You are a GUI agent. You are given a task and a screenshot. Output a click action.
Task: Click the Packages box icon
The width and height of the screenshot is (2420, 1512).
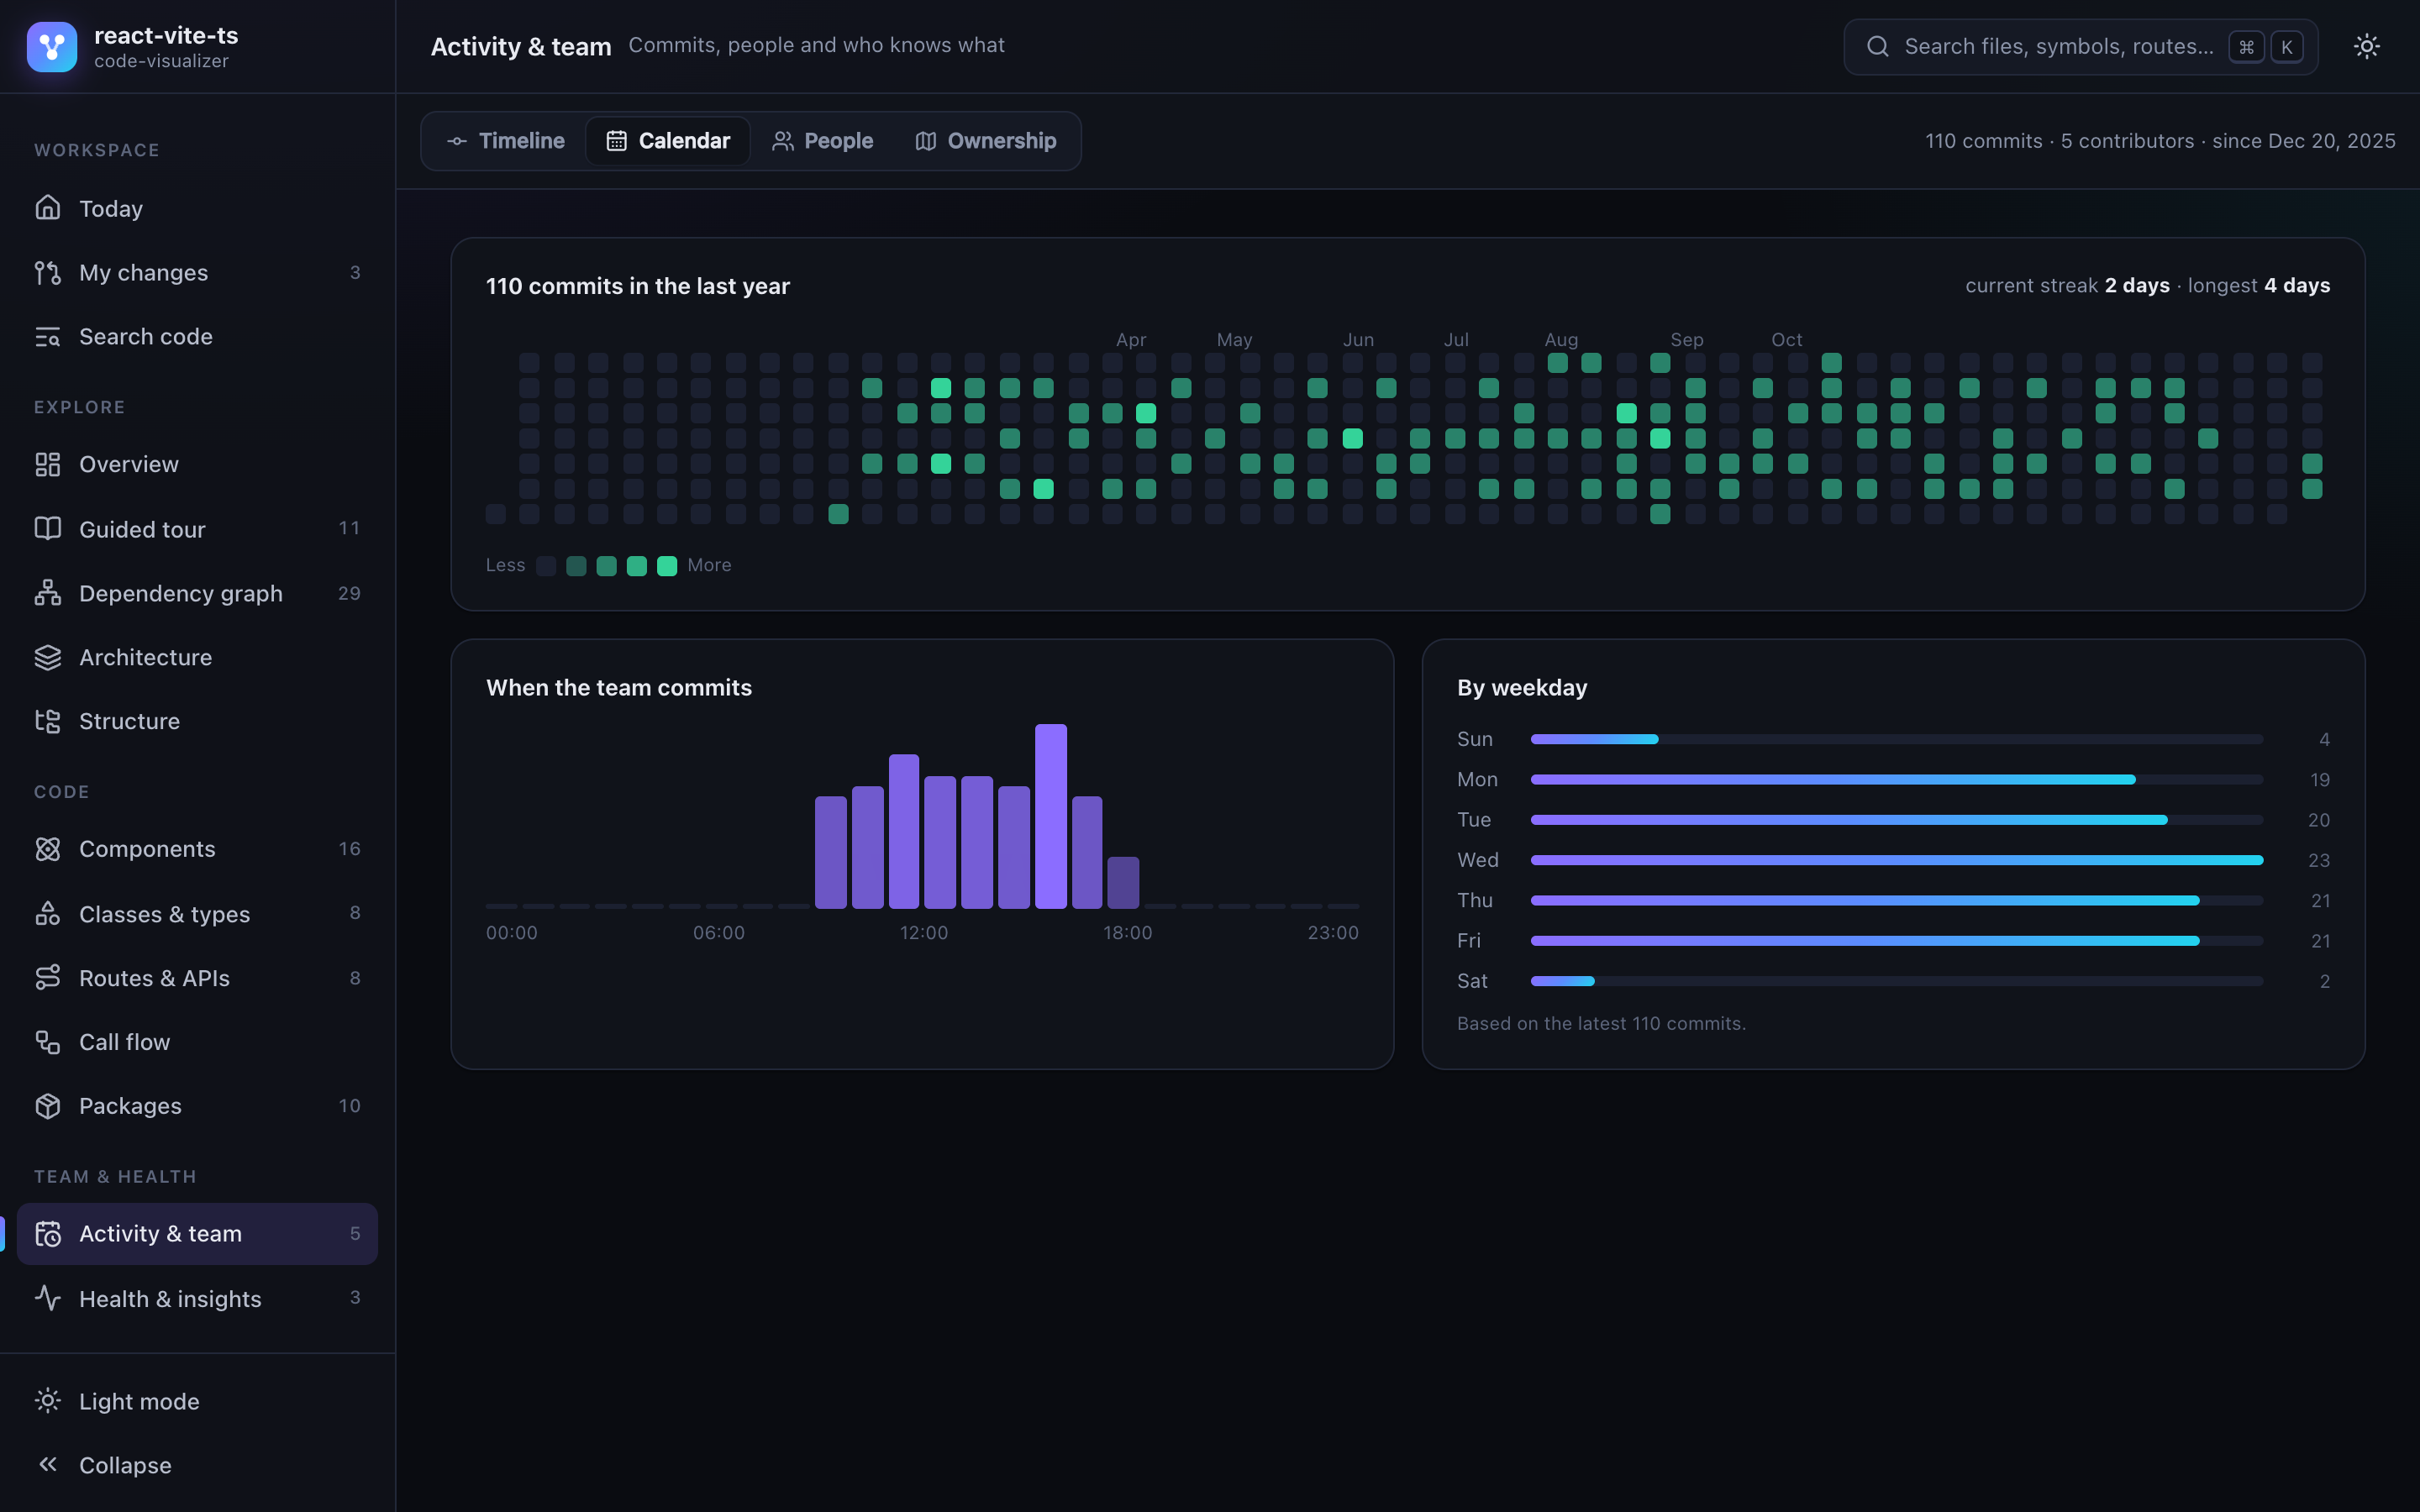point(48,1106)
